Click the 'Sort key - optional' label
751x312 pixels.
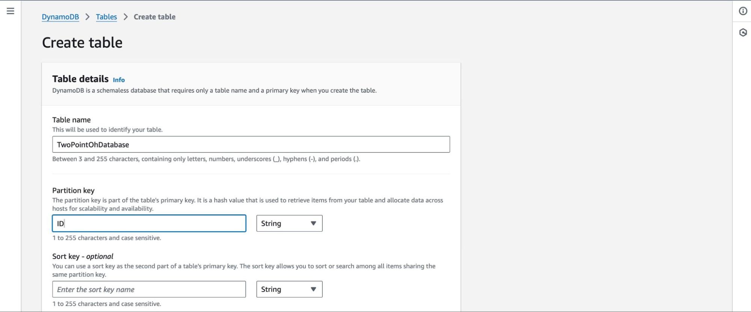[x=83, y=256]
